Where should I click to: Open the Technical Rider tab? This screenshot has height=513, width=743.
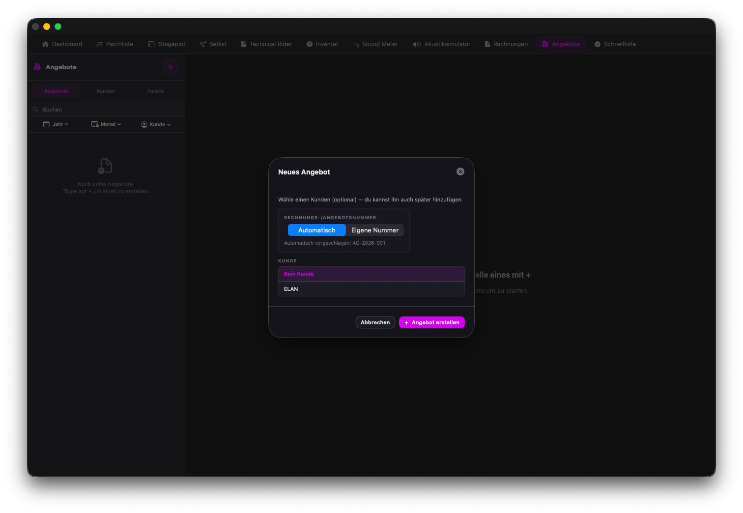[266, 44]
